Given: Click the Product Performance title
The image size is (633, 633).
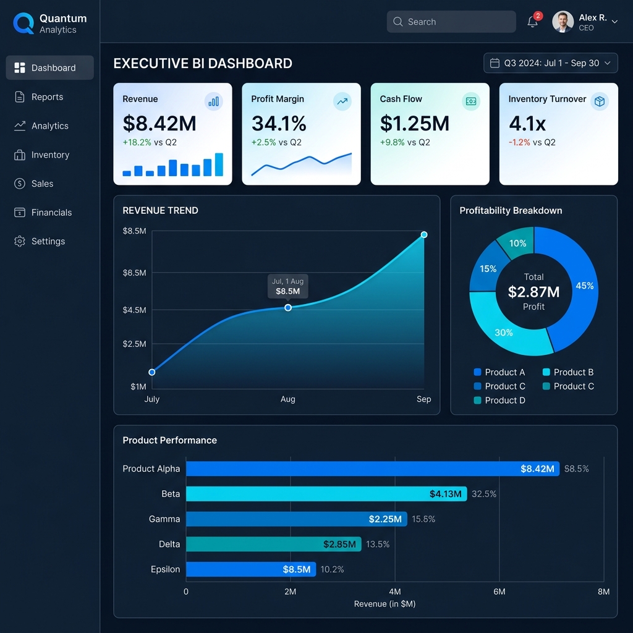Looking at the screenshot, I should (x=169, y=440).
